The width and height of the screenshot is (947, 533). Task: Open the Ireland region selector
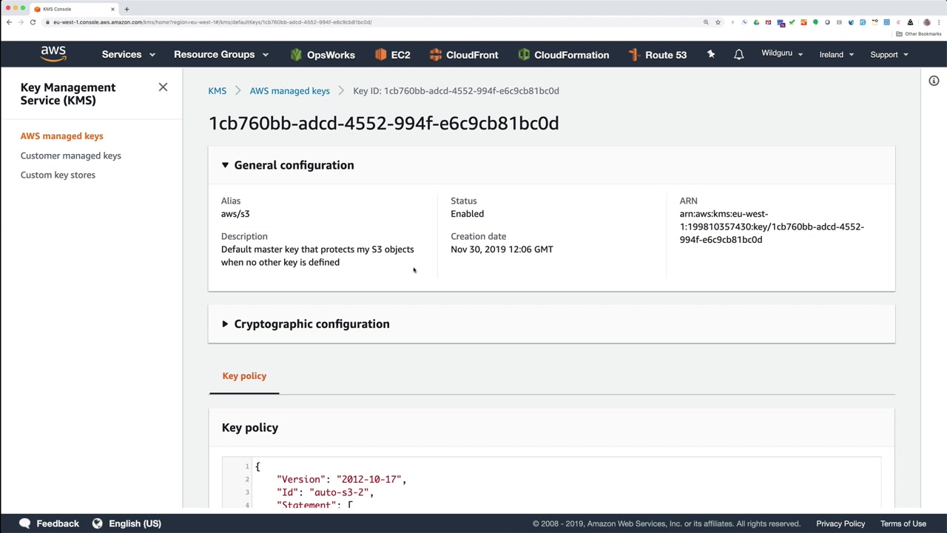pos(836,55)
